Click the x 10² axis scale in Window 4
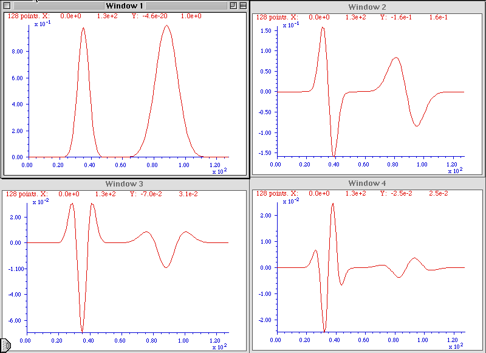 [454, 346]
